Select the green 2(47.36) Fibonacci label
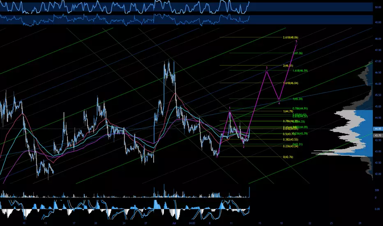This screenshot has width=383, height=226. pyautogui.click(x=298, y=53)
